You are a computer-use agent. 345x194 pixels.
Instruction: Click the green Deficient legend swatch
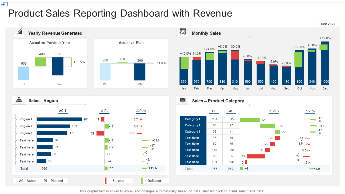tap(142, 181)
